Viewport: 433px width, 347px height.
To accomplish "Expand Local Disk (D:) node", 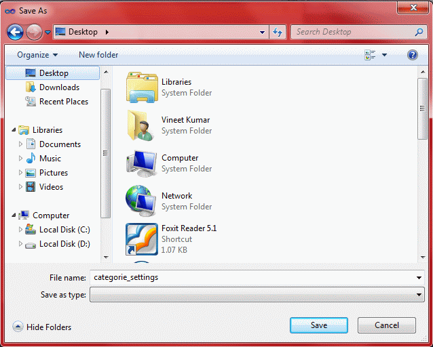I will (20, 244).
